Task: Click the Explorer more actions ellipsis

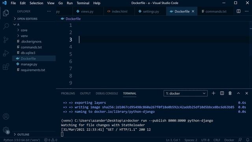Action: coord(49,11)
